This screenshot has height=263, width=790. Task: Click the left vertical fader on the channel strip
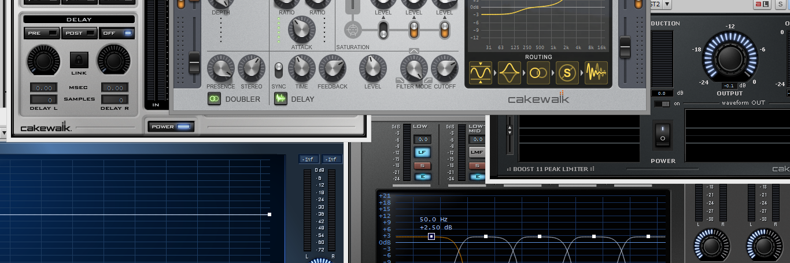pyautogui.click(x=194, y=62)
